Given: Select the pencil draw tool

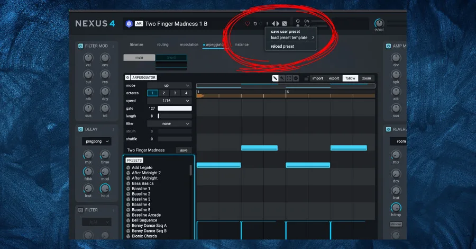Looking at the screenshot, I should (275, 78).
